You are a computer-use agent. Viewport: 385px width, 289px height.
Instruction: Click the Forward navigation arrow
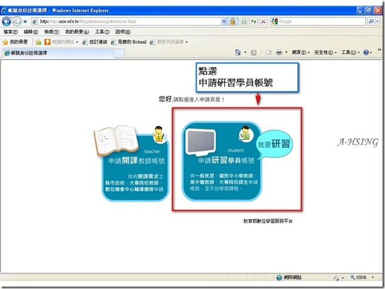(17, 21)
